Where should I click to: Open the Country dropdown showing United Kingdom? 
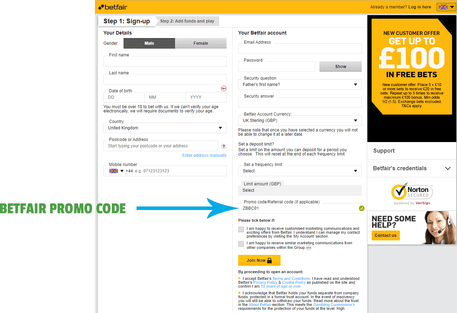coord(165,128)
